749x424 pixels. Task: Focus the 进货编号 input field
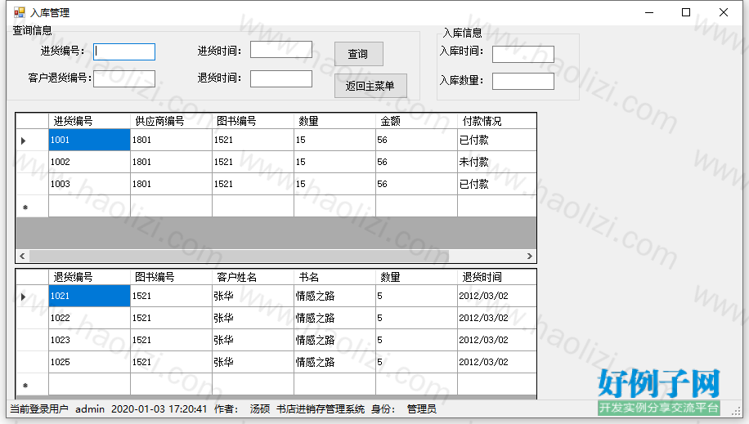pyautogui.click(x=124, y=51)
